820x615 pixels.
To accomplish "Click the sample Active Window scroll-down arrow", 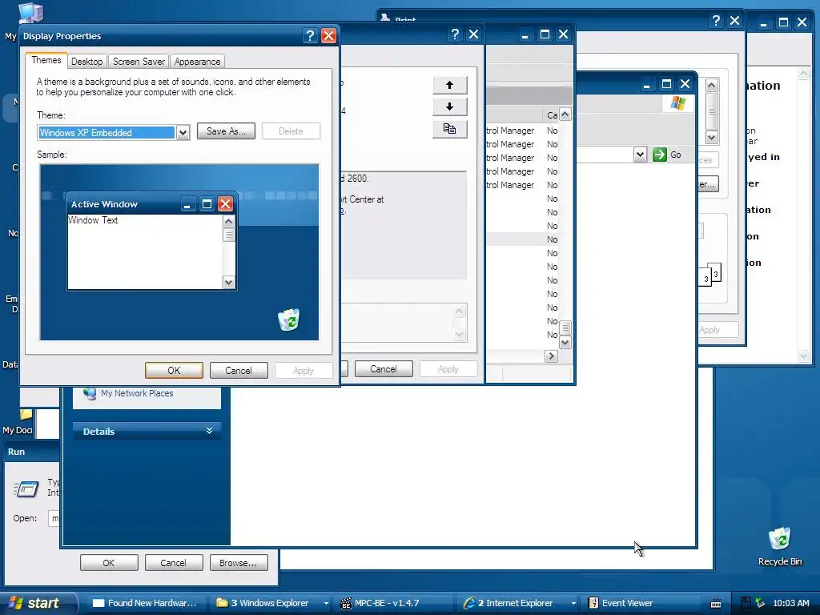I will [228, 283].
